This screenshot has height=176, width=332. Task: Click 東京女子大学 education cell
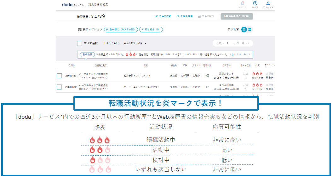point(226,74)
